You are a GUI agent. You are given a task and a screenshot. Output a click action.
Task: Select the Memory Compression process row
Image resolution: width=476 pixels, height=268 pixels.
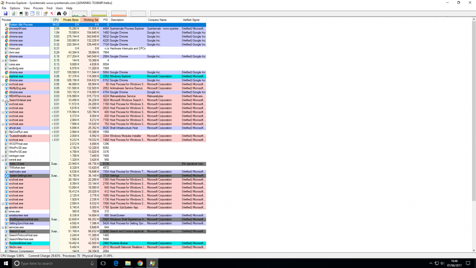click(x=103, y=251)
